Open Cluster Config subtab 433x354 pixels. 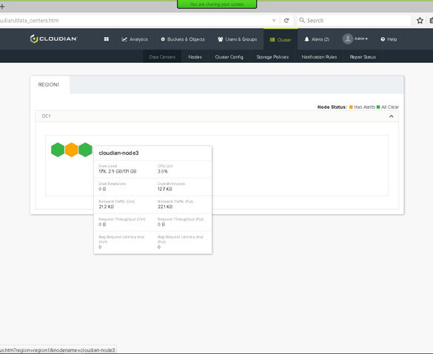pyautogui.click(x=229, y=57)
